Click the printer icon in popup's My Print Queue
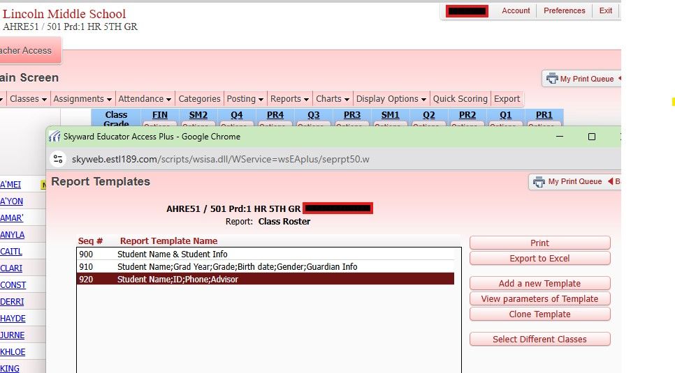Image resolution: width=675 pixels, height=373 pixels. coord(539,182)
